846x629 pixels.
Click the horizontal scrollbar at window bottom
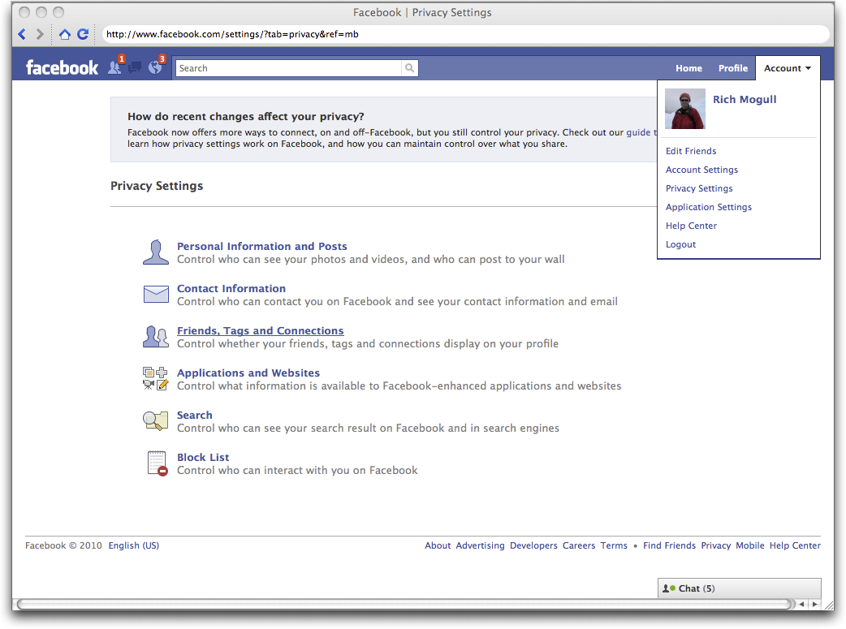[406, 604]
